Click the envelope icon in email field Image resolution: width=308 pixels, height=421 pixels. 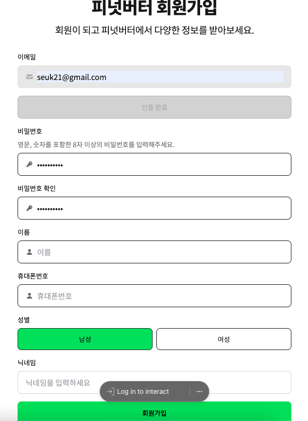29,77
